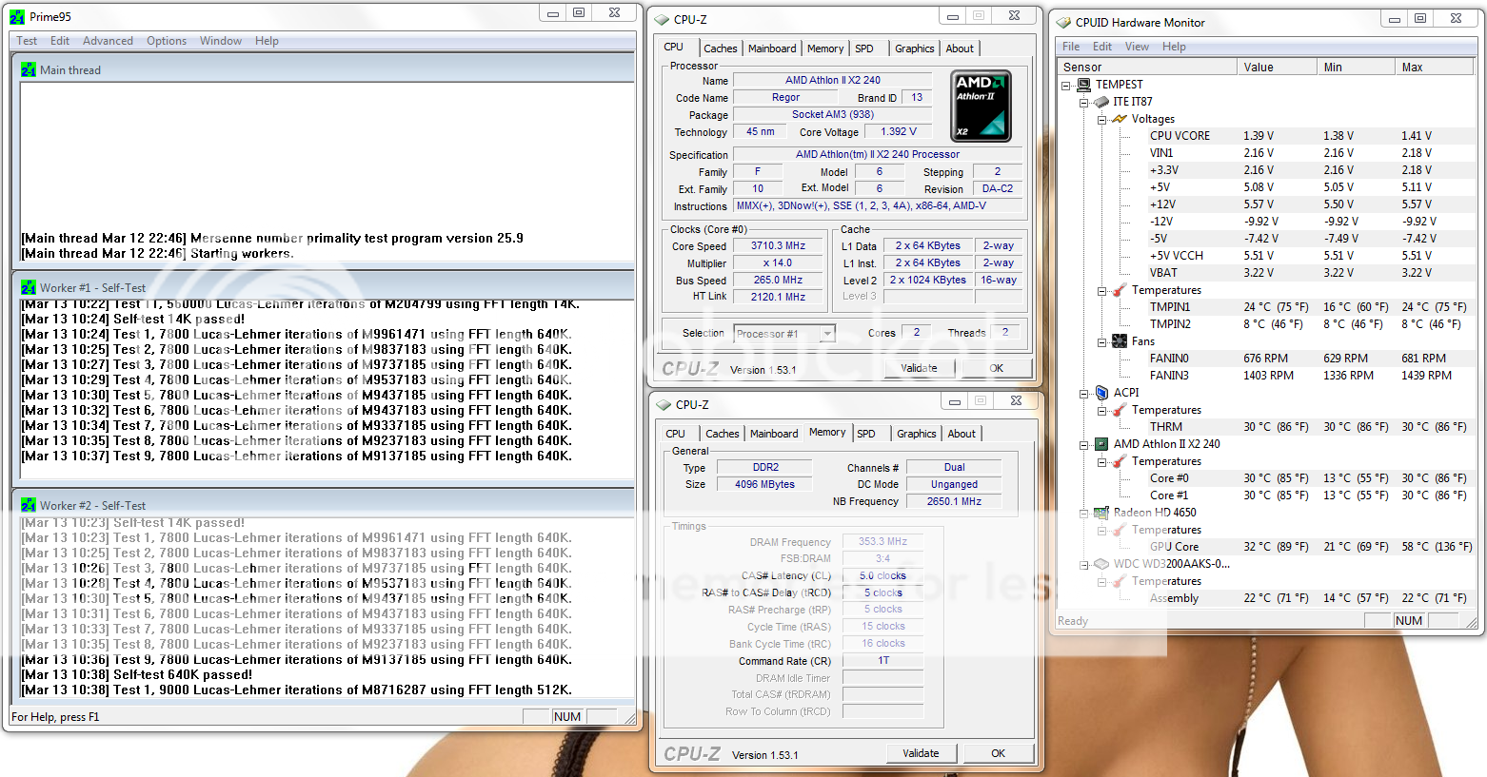Image resolution: width=1487 pixels, height=777 pixels.
Task: Click the Fans icon in the sensor tree
Action: click(x=1120, y=340)
